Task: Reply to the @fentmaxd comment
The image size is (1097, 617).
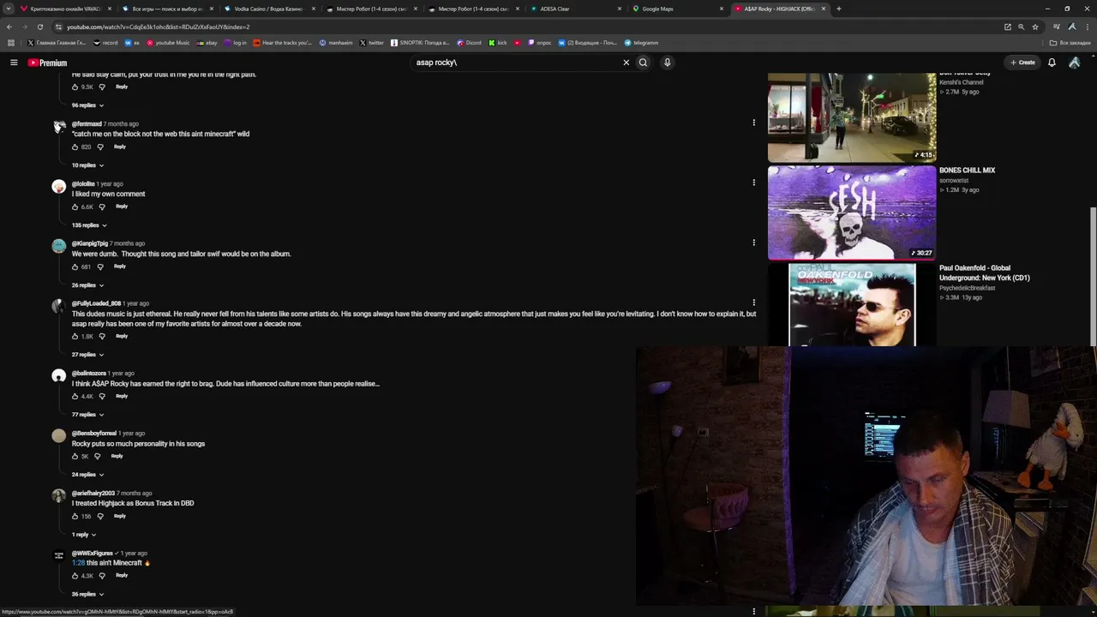Action: pos(120,147)
